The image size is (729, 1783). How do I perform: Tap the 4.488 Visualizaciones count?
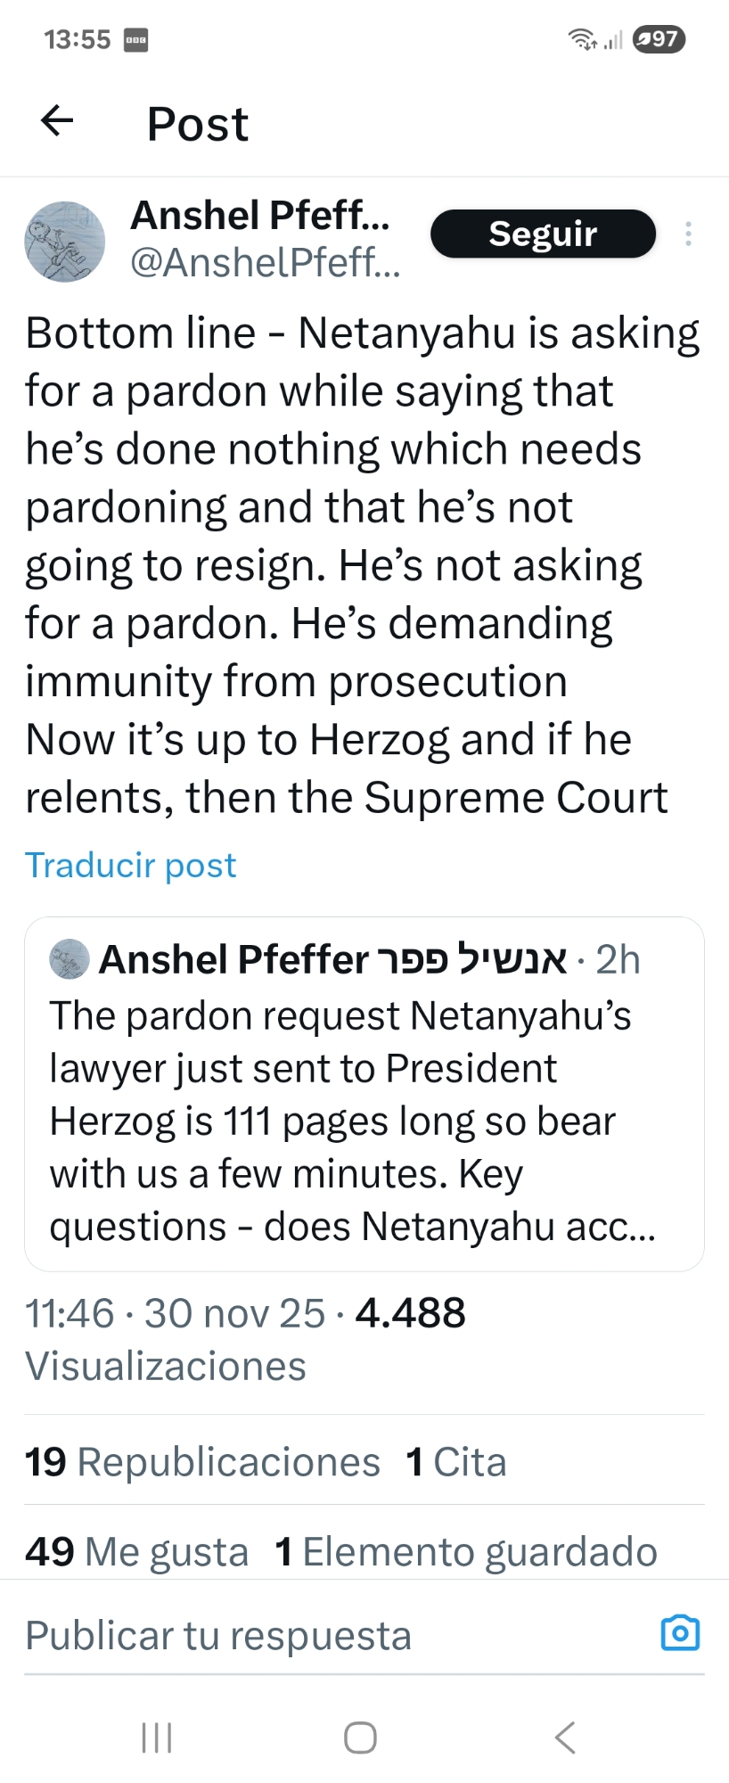(x=410, y=1313)
